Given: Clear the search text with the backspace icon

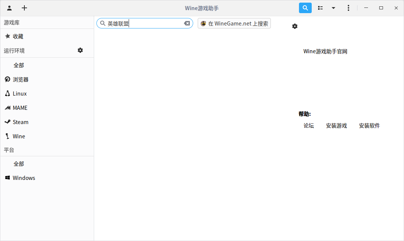Looking at the screenshot, I should point(187,24).
